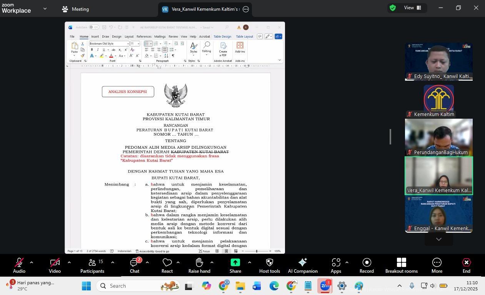Click the View layout button
The width and height of the screenshot is (485, 295).
413,8
